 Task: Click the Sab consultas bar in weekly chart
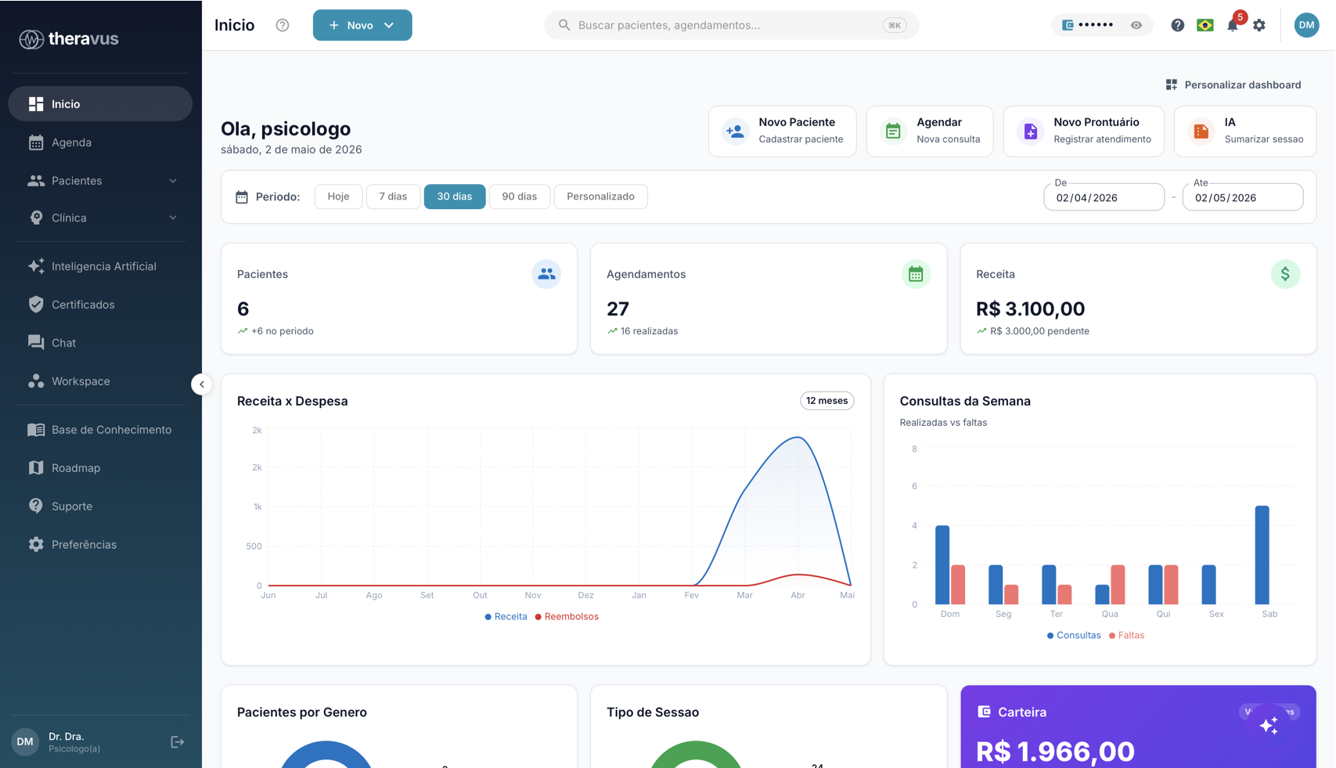point(1262,555)
